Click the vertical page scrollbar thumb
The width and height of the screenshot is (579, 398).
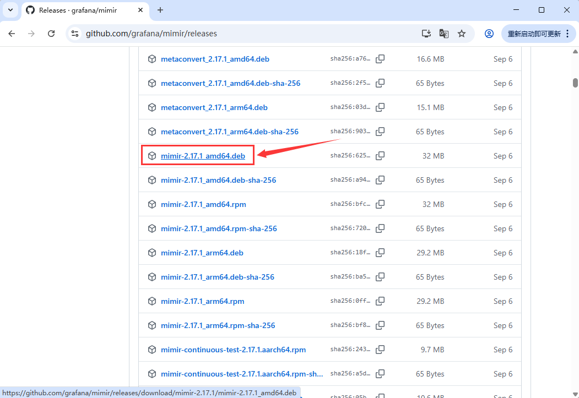(x=575, y=83)
